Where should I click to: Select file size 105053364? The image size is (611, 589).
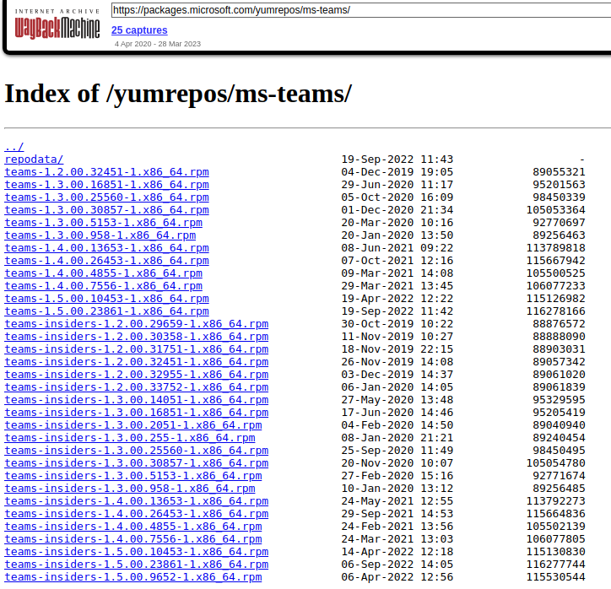[x=555, y=210]
